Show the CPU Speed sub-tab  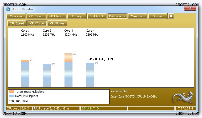coord(17,23)
